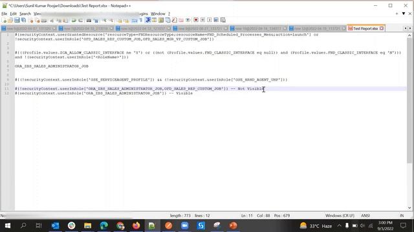Click line 12 ending with '-- Visible'
The image size is (414, 232).
pos(103,93)
